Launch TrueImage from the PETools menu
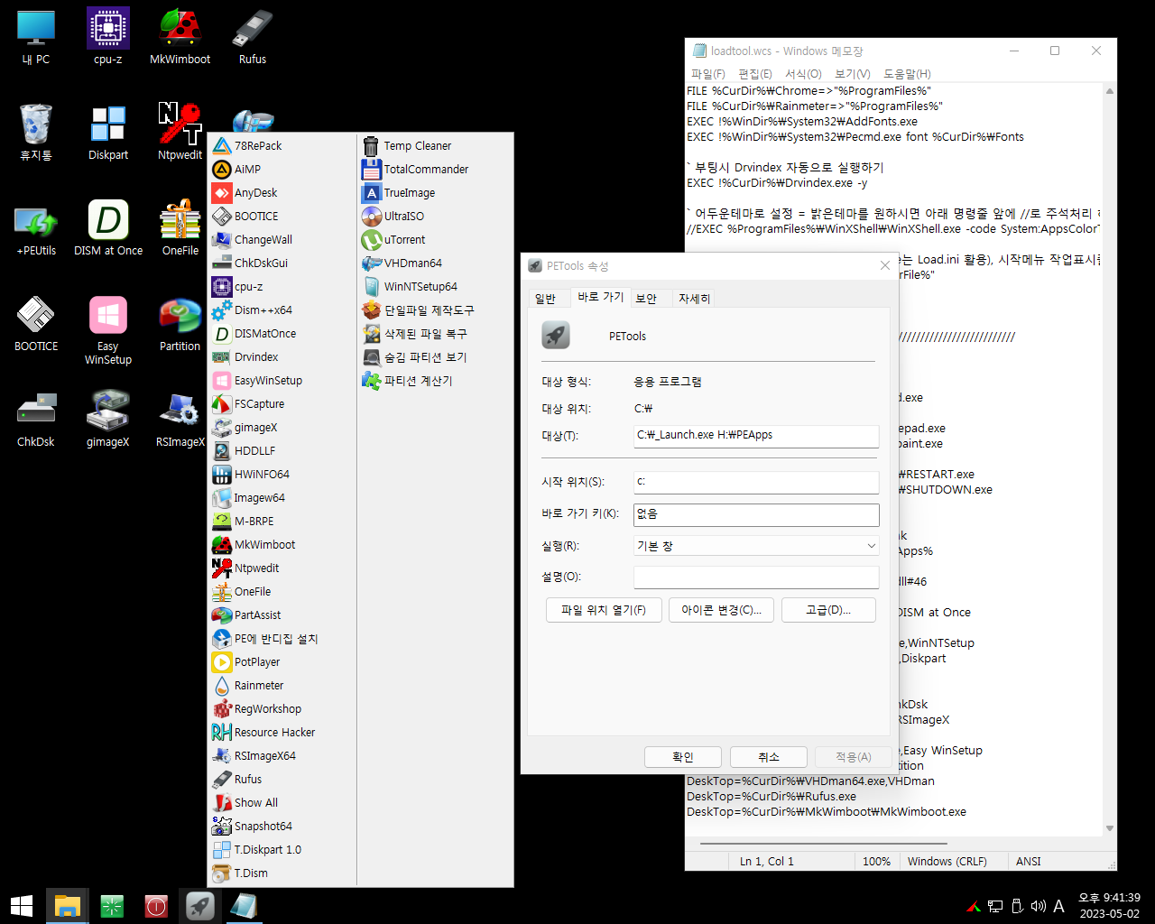Screen dimensions: 1155x924 435,192
